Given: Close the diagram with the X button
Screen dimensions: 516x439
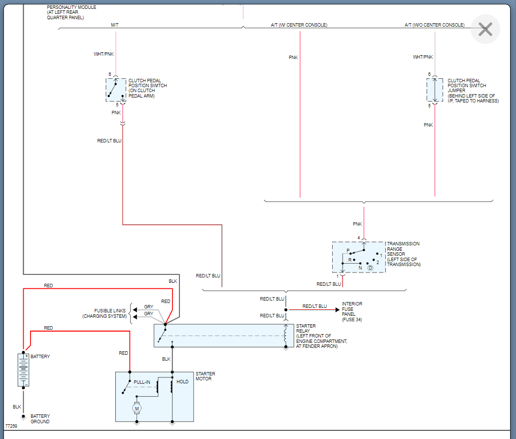Looking at the screenshot, I should [485, 29].
